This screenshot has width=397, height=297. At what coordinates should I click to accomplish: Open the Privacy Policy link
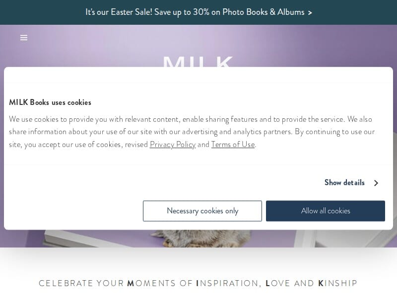[x=173, y=145]
